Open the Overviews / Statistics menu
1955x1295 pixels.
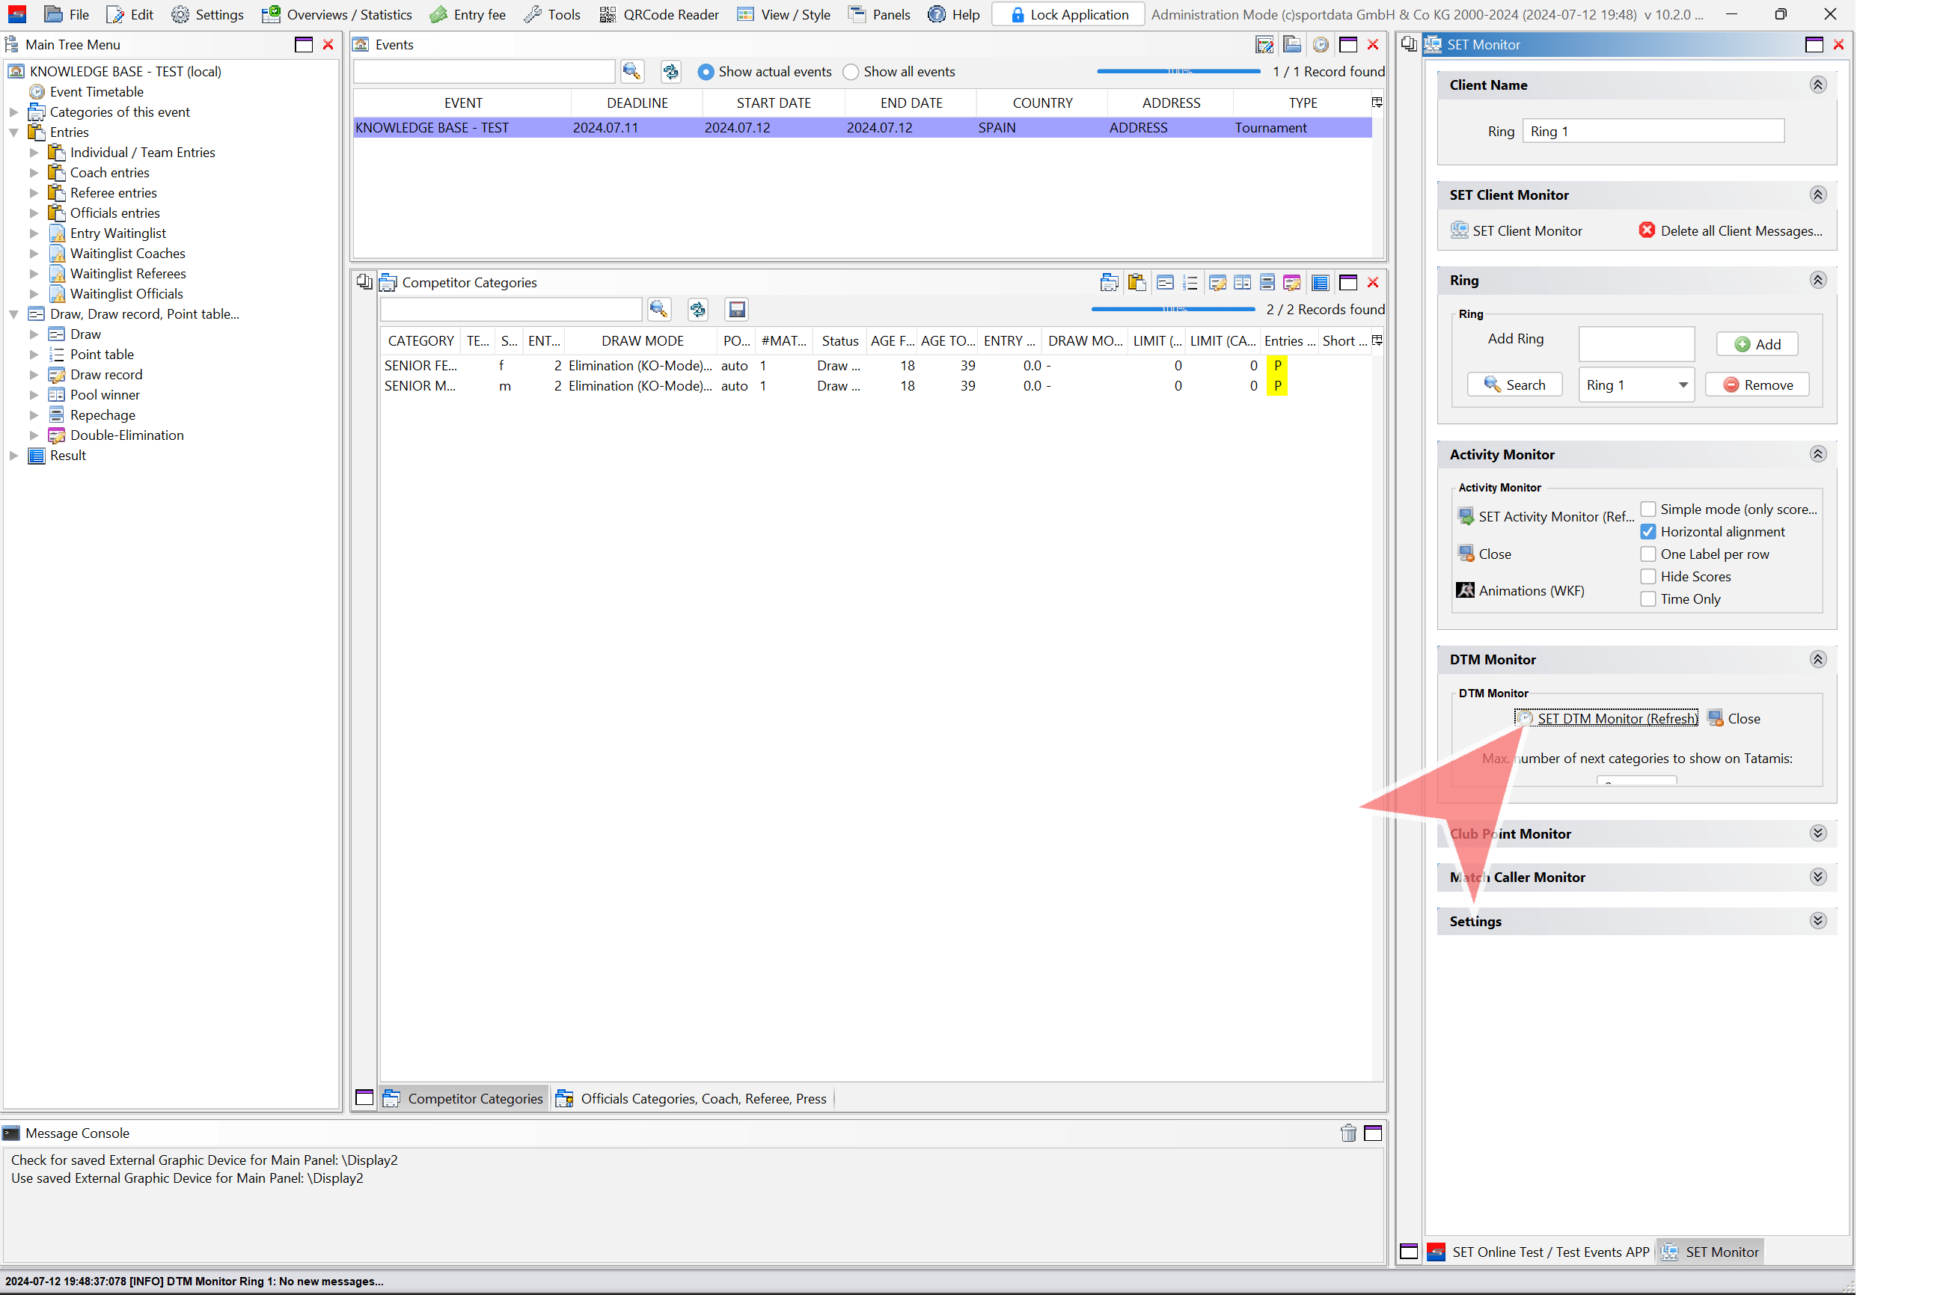click(336, 14)
